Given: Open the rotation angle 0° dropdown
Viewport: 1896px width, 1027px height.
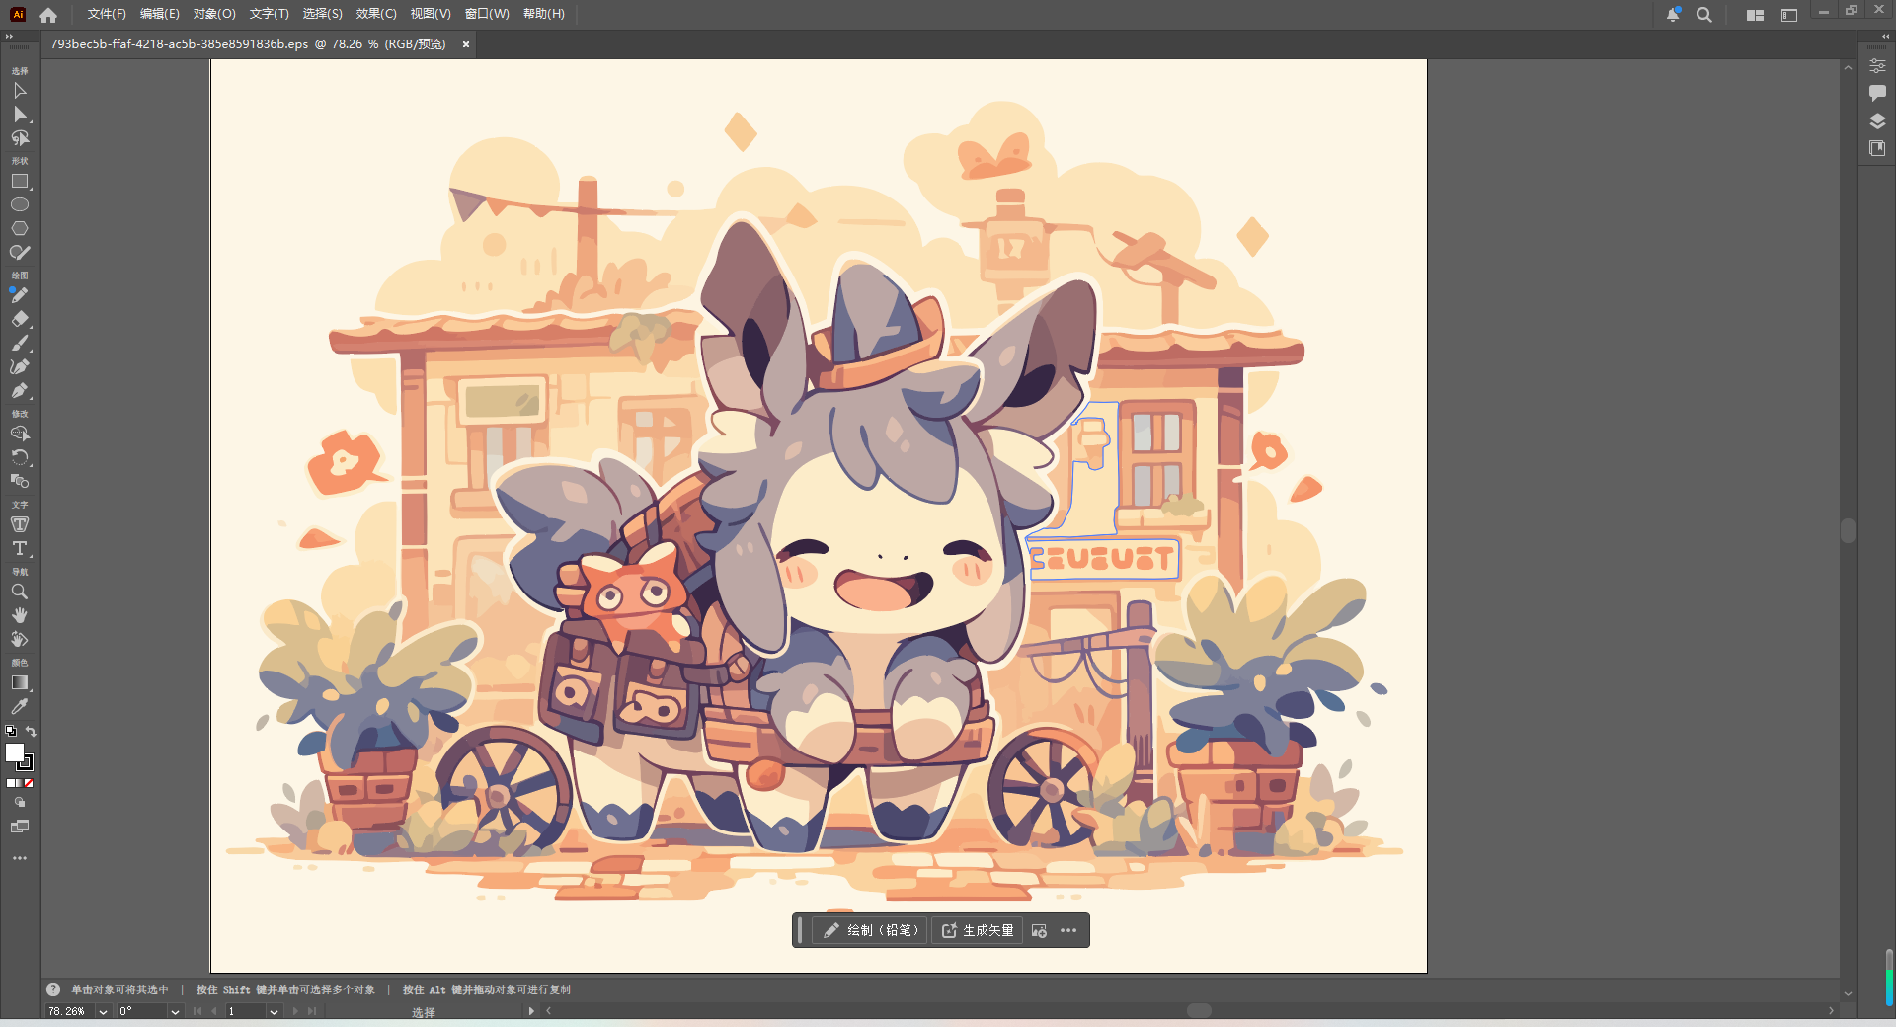Looking at the screenshot, I should pos(175,1011).
